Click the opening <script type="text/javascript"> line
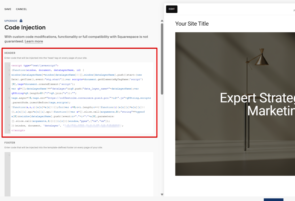The width and height of the screenshot is (295, 201). click(x=35, y=66)
